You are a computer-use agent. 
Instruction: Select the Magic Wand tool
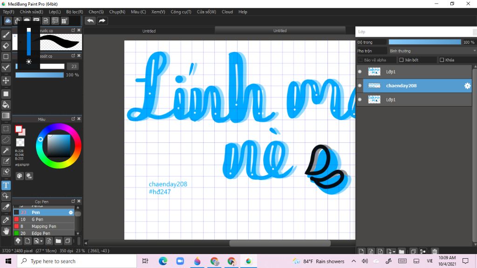6,150
